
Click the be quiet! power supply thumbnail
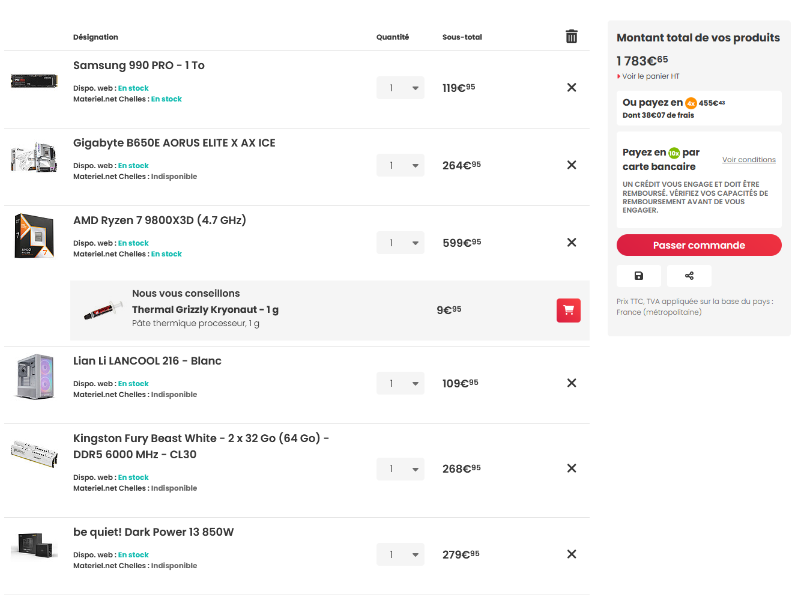point(34,547)
